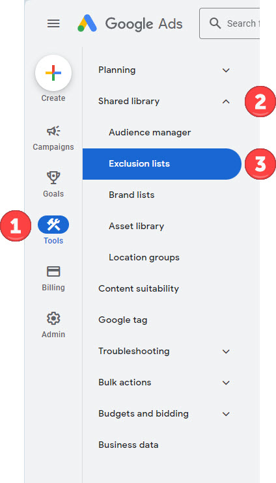The height and width of the screenshot is (483, 276).
Task: Click the Shared library label
Action: click(x=129, y=102)
